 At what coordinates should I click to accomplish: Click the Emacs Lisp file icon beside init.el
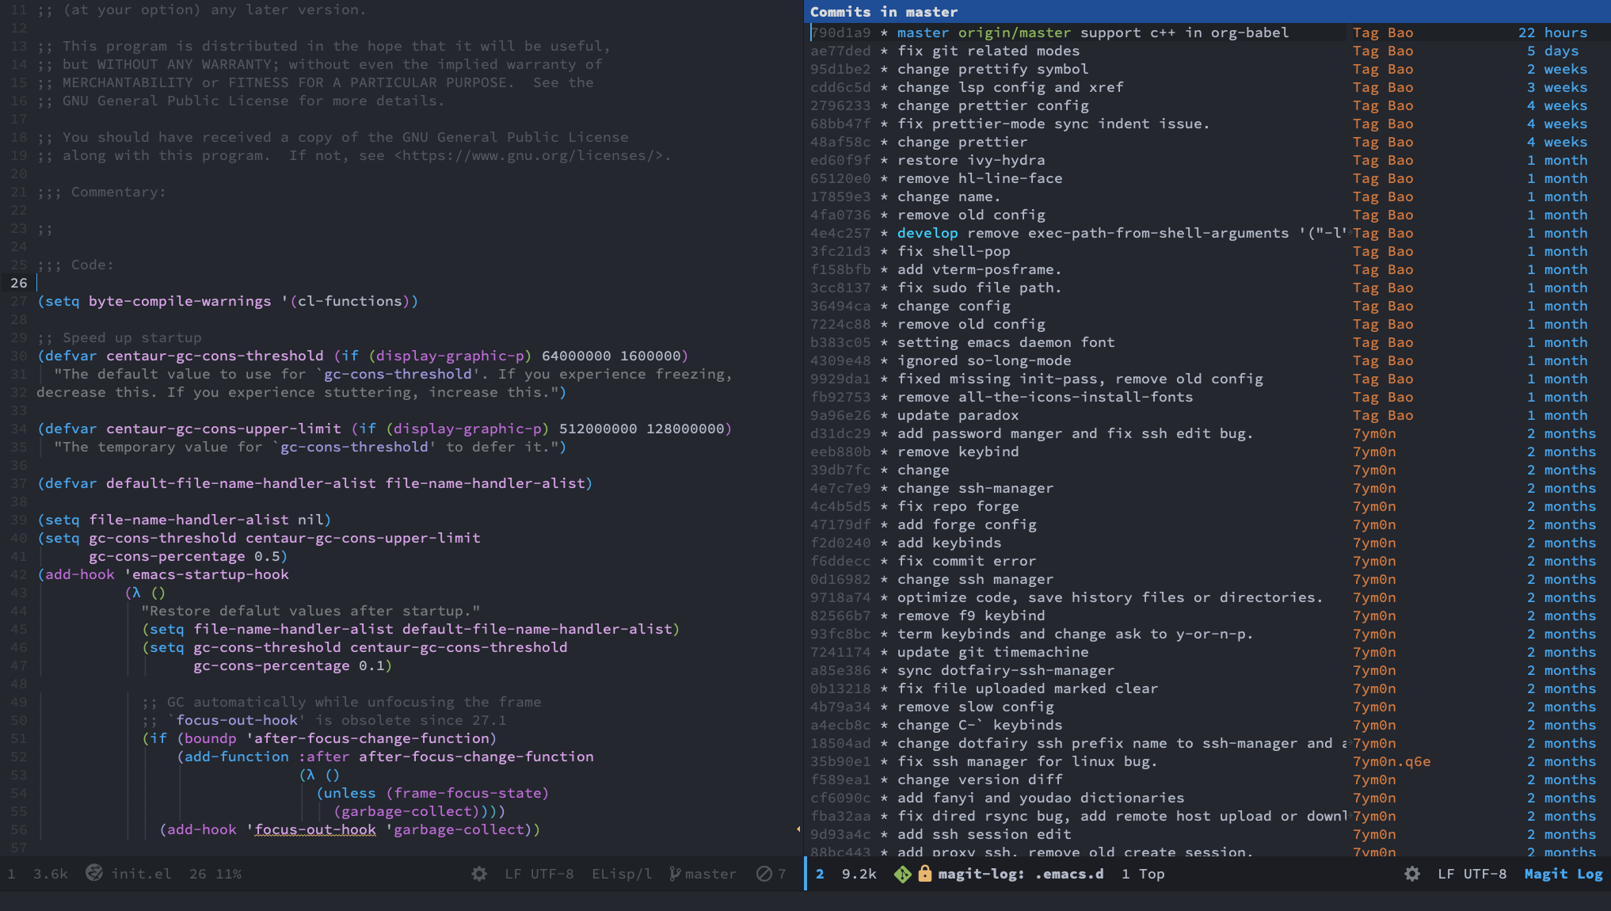coord(94,873)
